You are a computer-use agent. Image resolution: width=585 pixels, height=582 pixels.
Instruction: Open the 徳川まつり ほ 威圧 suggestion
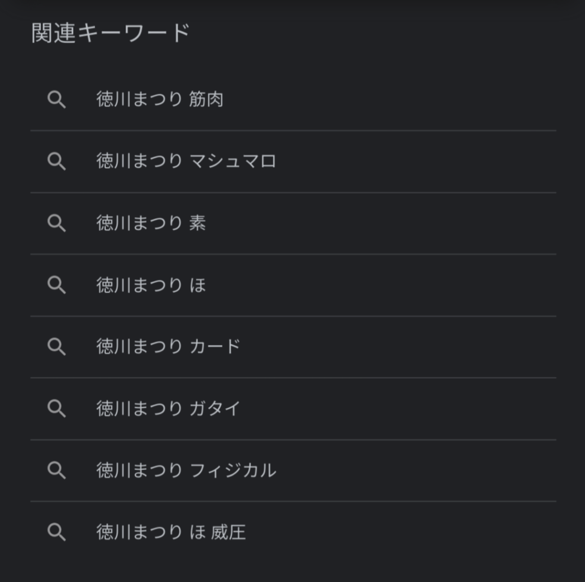tap(171, 532)
